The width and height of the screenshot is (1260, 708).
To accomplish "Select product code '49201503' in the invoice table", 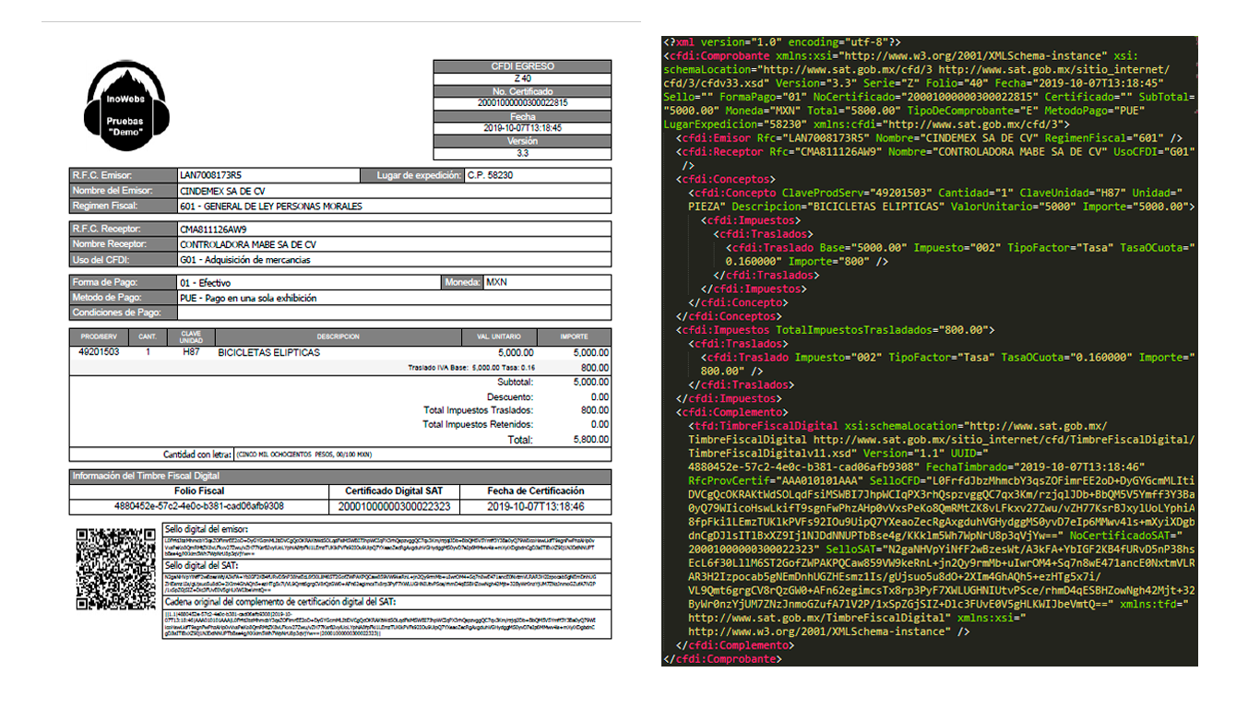I will [99, 352].
